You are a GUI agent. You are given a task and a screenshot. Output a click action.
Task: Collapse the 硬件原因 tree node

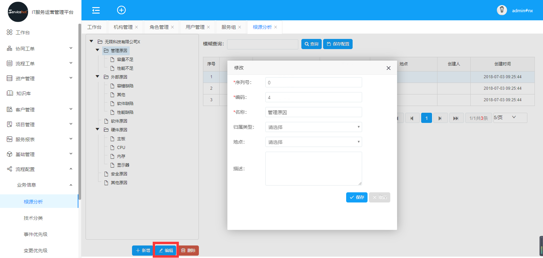coord(97,130)
